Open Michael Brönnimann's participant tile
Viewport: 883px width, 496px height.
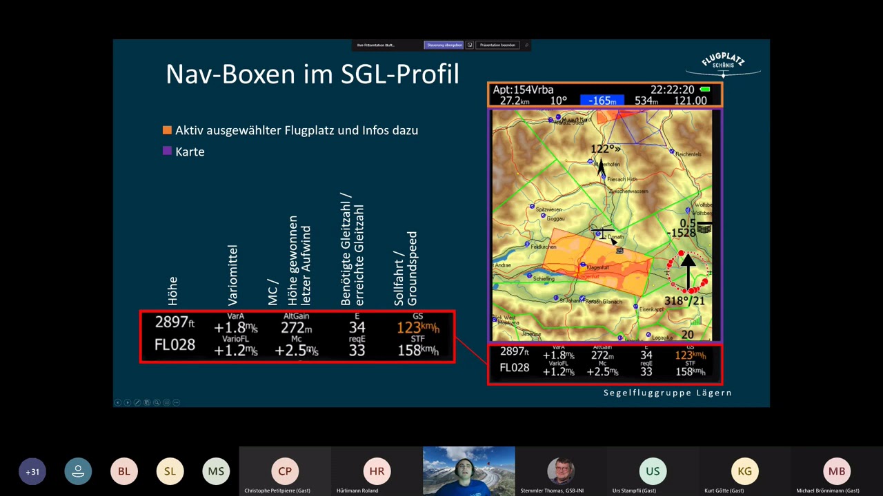[x=837, y=471]
